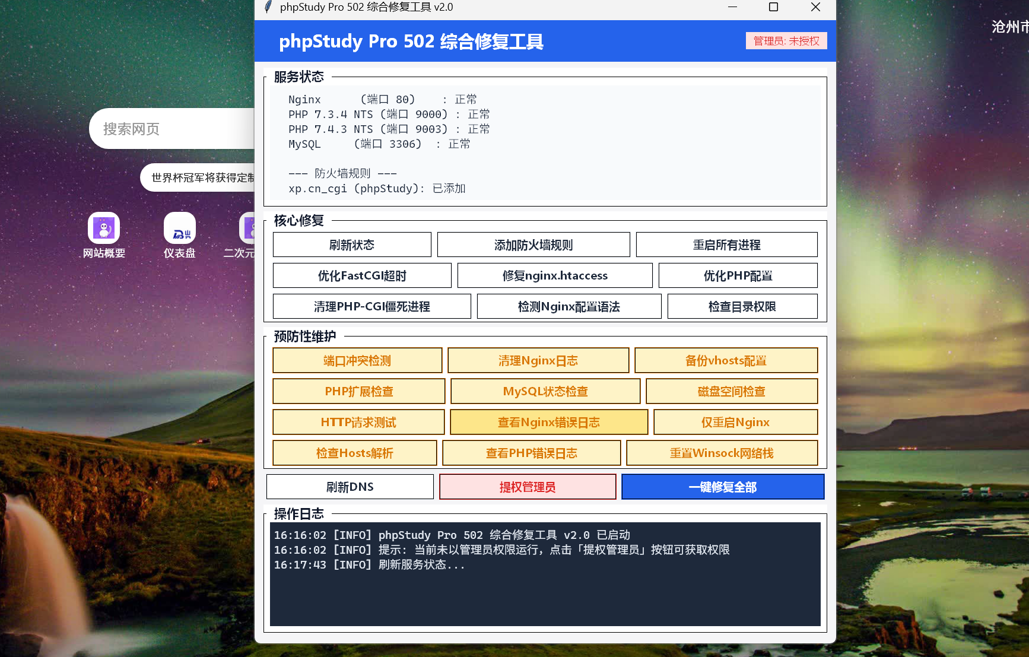
Task: Click 操作日志 output text area
Action: (x=545, y=574)
